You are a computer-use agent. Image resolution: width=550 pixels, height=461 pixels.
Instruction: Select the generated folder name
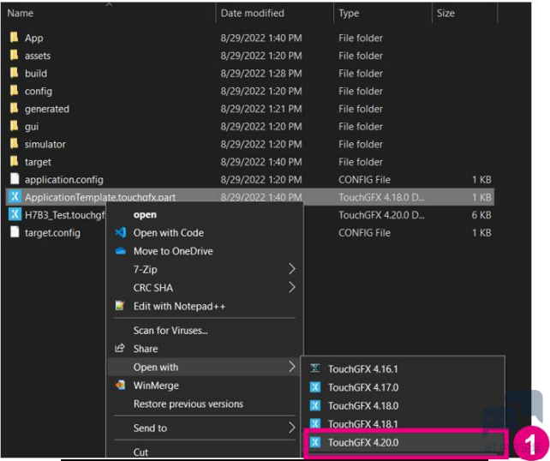47,109
